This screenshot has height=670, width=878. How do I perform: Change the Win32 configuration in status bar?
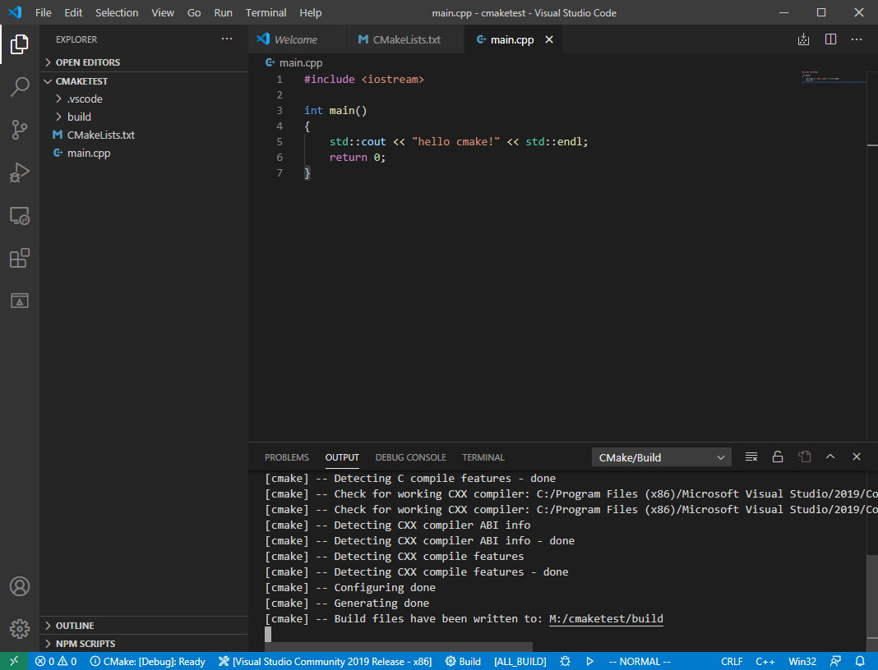pyautogui.click(x=802, y=661)
